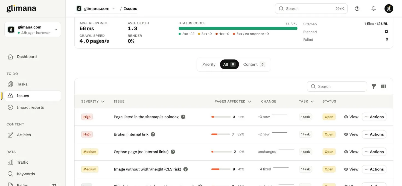This screenshot has width=402, height=186.
Task: Click the '2xx · 22' status legend
Action: pos(187,34)
